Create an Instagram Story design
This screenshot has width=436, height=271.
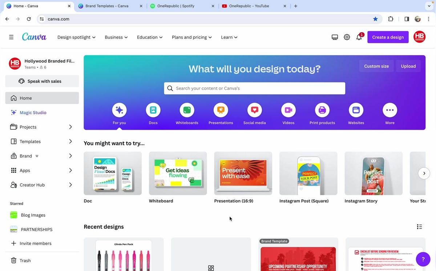pyautogui.click(x=374, y=173)
